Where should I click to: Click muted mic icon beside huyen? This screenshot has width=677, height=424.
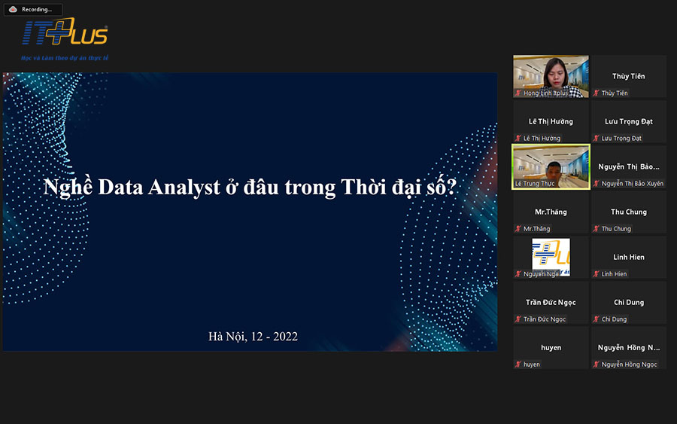[518, 365]
